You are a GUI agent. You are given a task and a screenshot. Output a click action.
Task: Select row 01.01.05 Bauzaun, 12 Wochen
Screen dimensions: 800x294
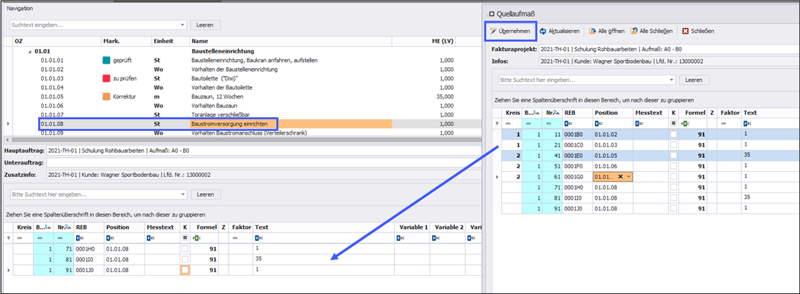tap(220, 96)
